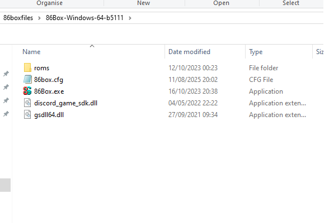Click the grey scrollbar thumb in the navigation pane
The height and width of the screenshot is (223, 334).
point(6,185)
